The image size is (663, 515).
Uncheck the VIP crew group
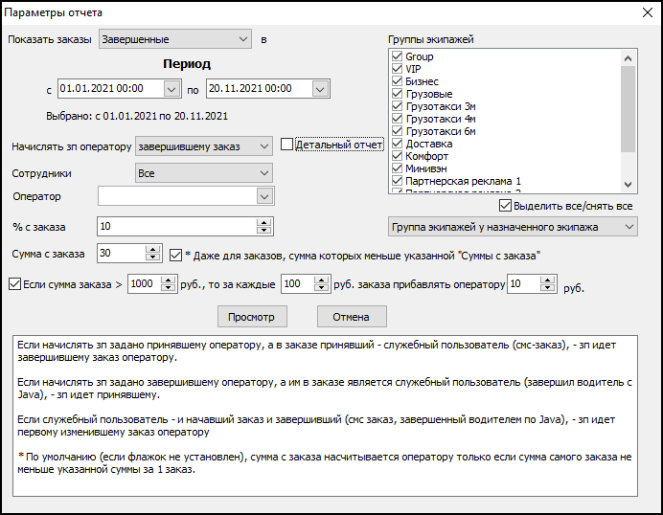pos(397,70)
